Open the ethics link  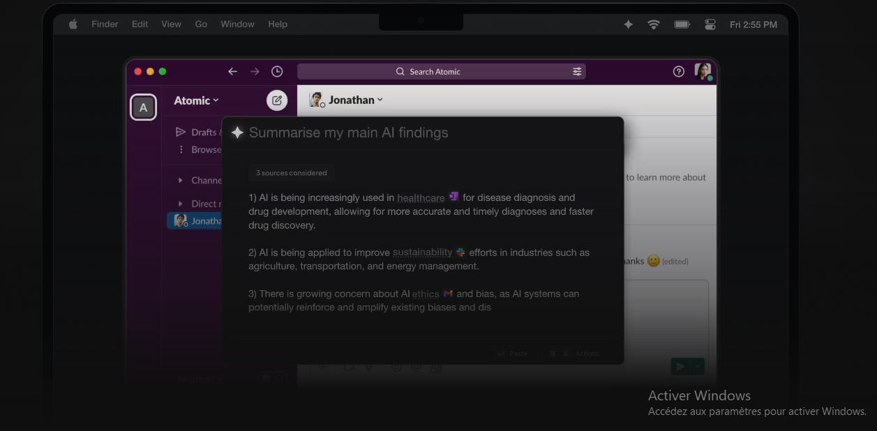426,294
